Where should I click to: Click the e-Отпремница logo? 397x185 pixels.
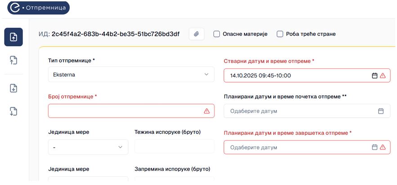tap(38, 8)
